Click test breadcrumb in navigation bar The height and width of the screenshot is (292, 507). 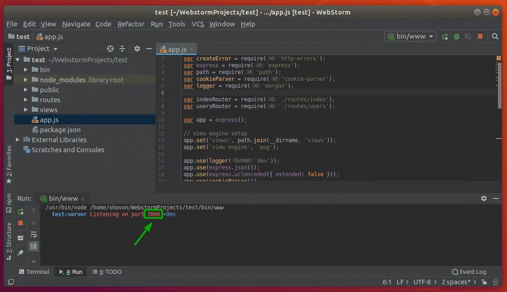[19, 36]
